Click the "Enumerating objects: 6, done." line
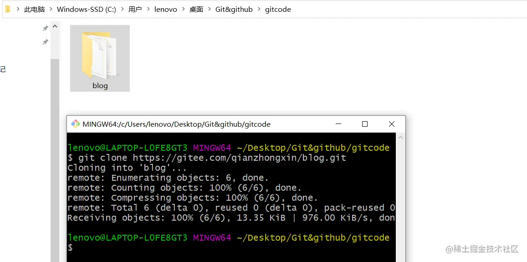Viewport: 527px width, 262px height. (x=168, y=178)
